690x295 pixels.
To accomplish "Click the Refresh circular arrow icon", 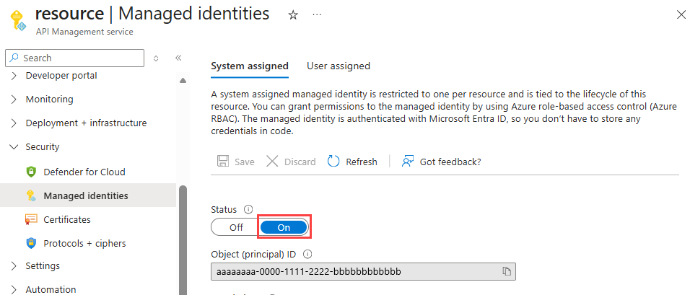I will (333, 162).
